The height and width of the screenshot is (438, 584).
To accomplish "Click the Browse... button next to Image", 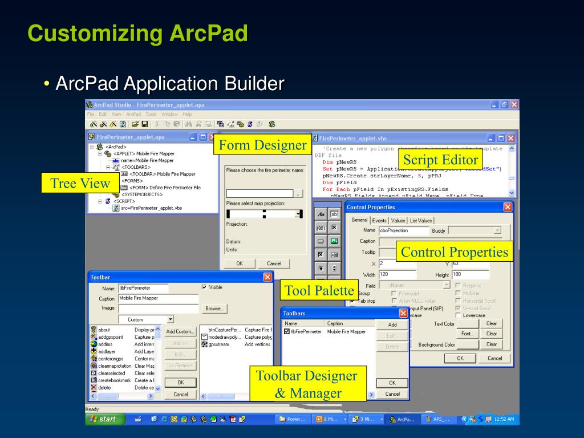I will 214,309.
